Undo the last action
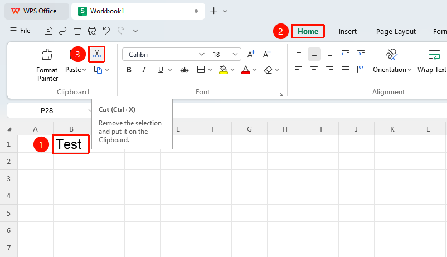 coord(106,31)
